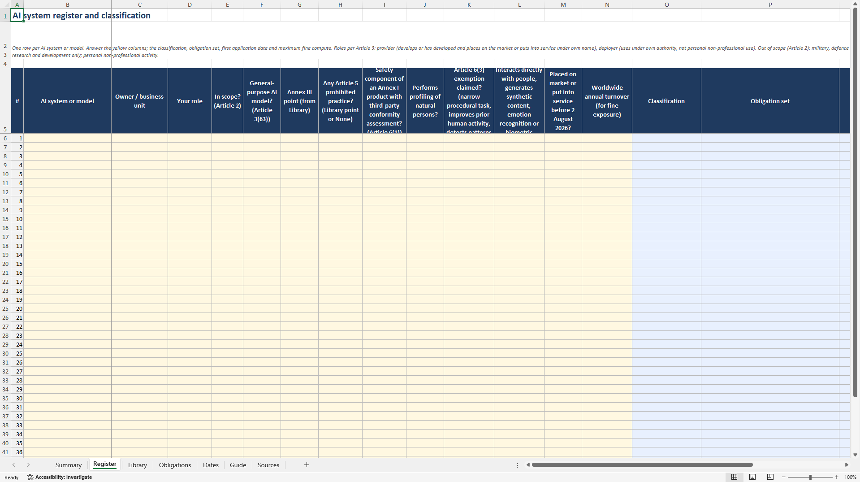The height and width of the screenshot is (482, 860).
Task: Click the '#' header cell
Action: tap(17, 101)
